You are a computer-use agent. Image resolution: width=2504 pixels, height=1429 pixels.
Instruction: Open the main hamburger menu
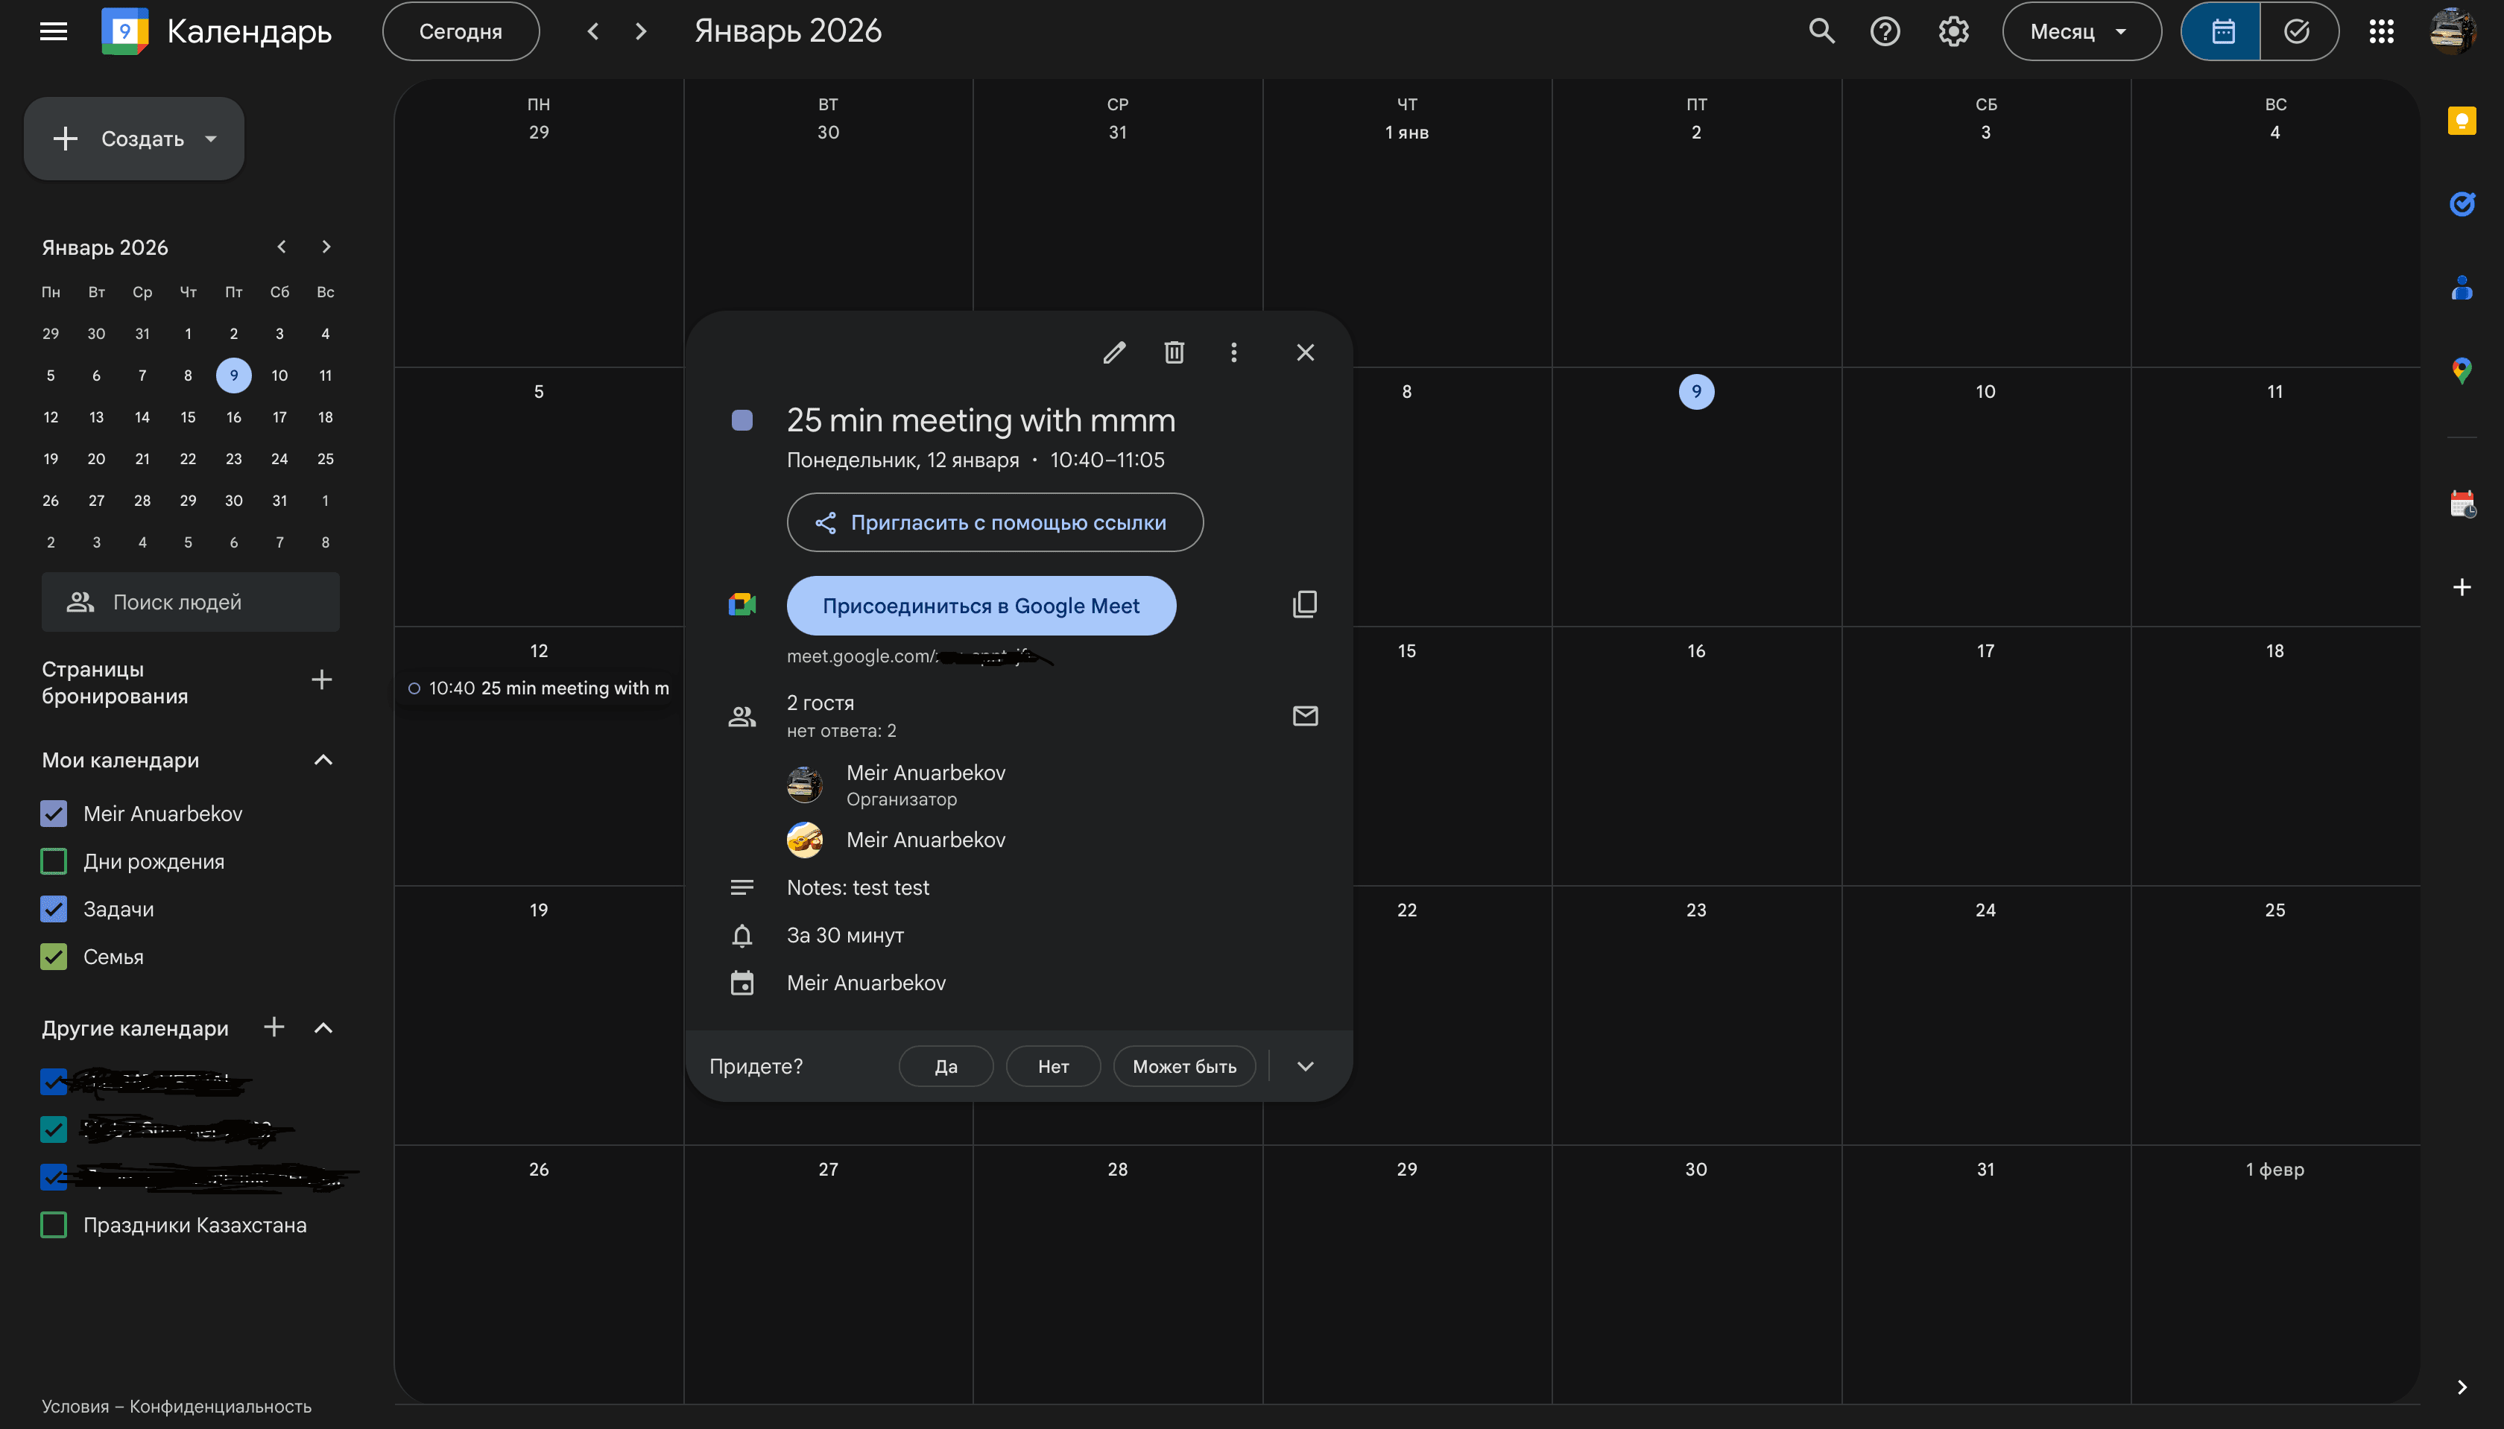[54, 31]
